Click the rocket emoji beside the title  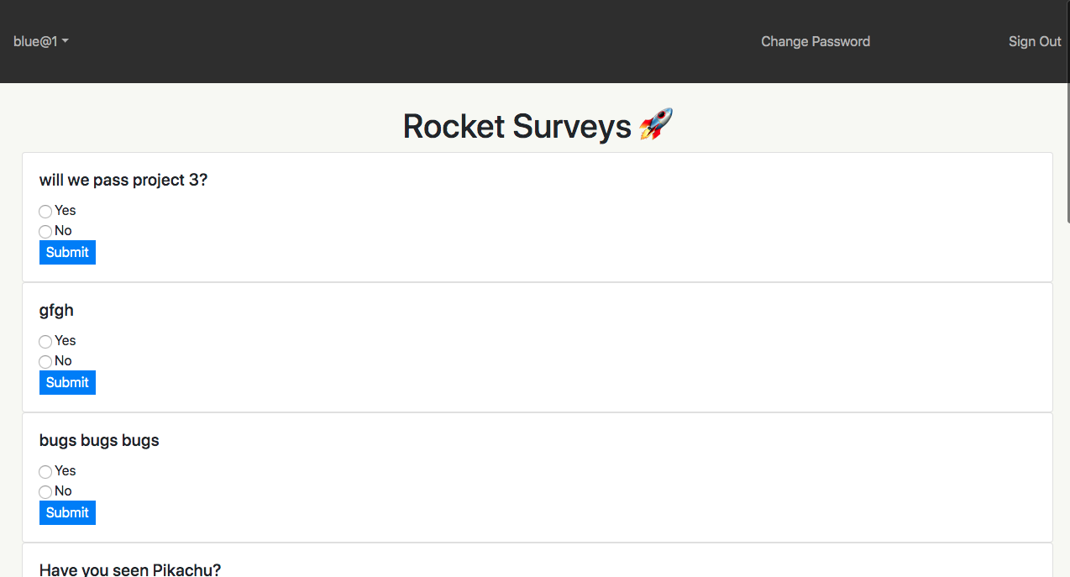click(x=656, y=125)
